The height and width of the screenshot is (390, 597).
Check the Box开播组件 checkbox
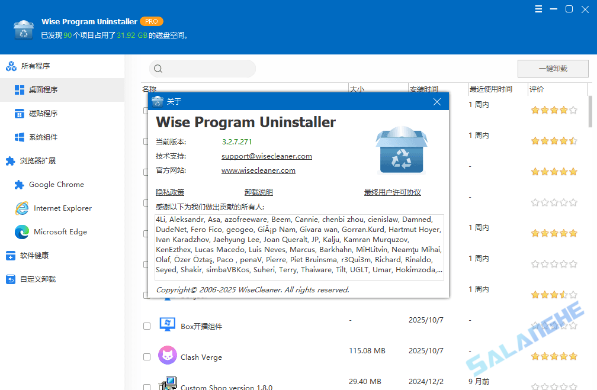pyautogui.click(x=146, y=325)
